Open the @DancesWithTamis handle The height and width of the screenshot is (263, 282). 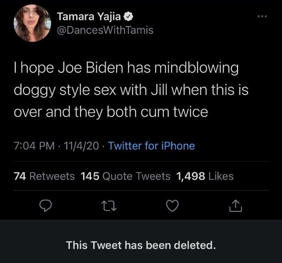pyautogui.click(x=105, y=30)
